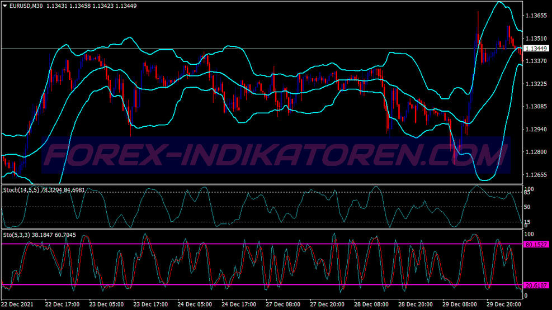Screen dimensions: 552x310
Task: Click the 1.13225 price scale label
Action: [x=535, y=84]
